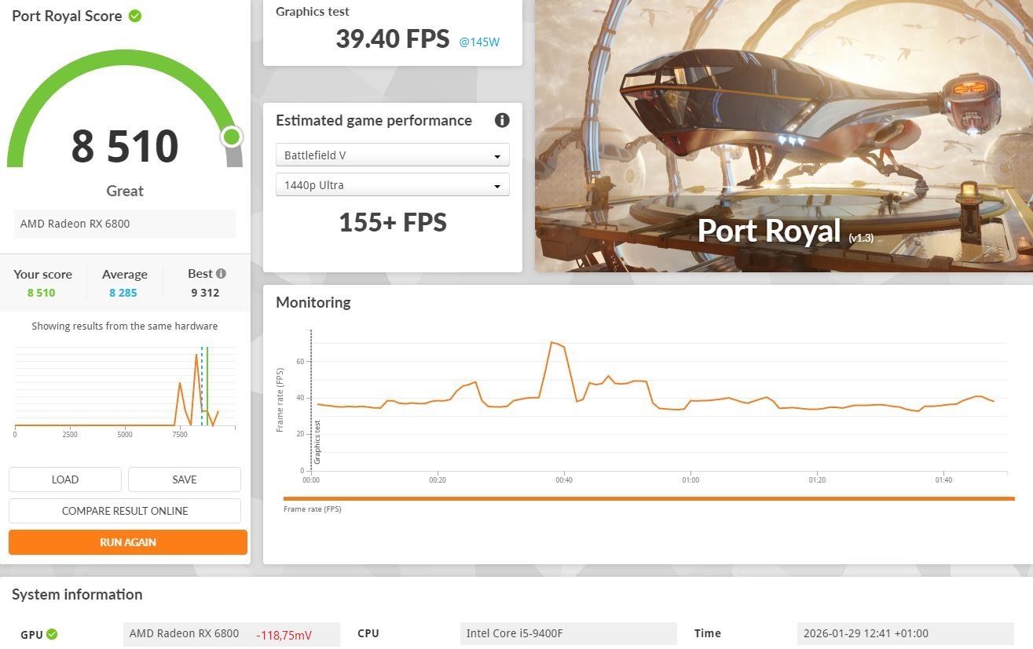Click the Your score value 8 510
1033x649 pixels.
42,293
